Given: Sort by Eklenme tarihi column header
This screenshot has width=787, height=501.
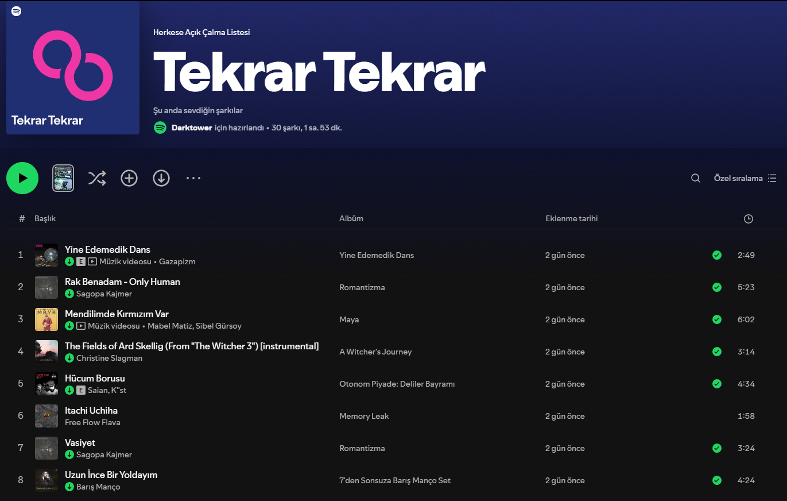Looking at the screenshot, I should point(572,218).
